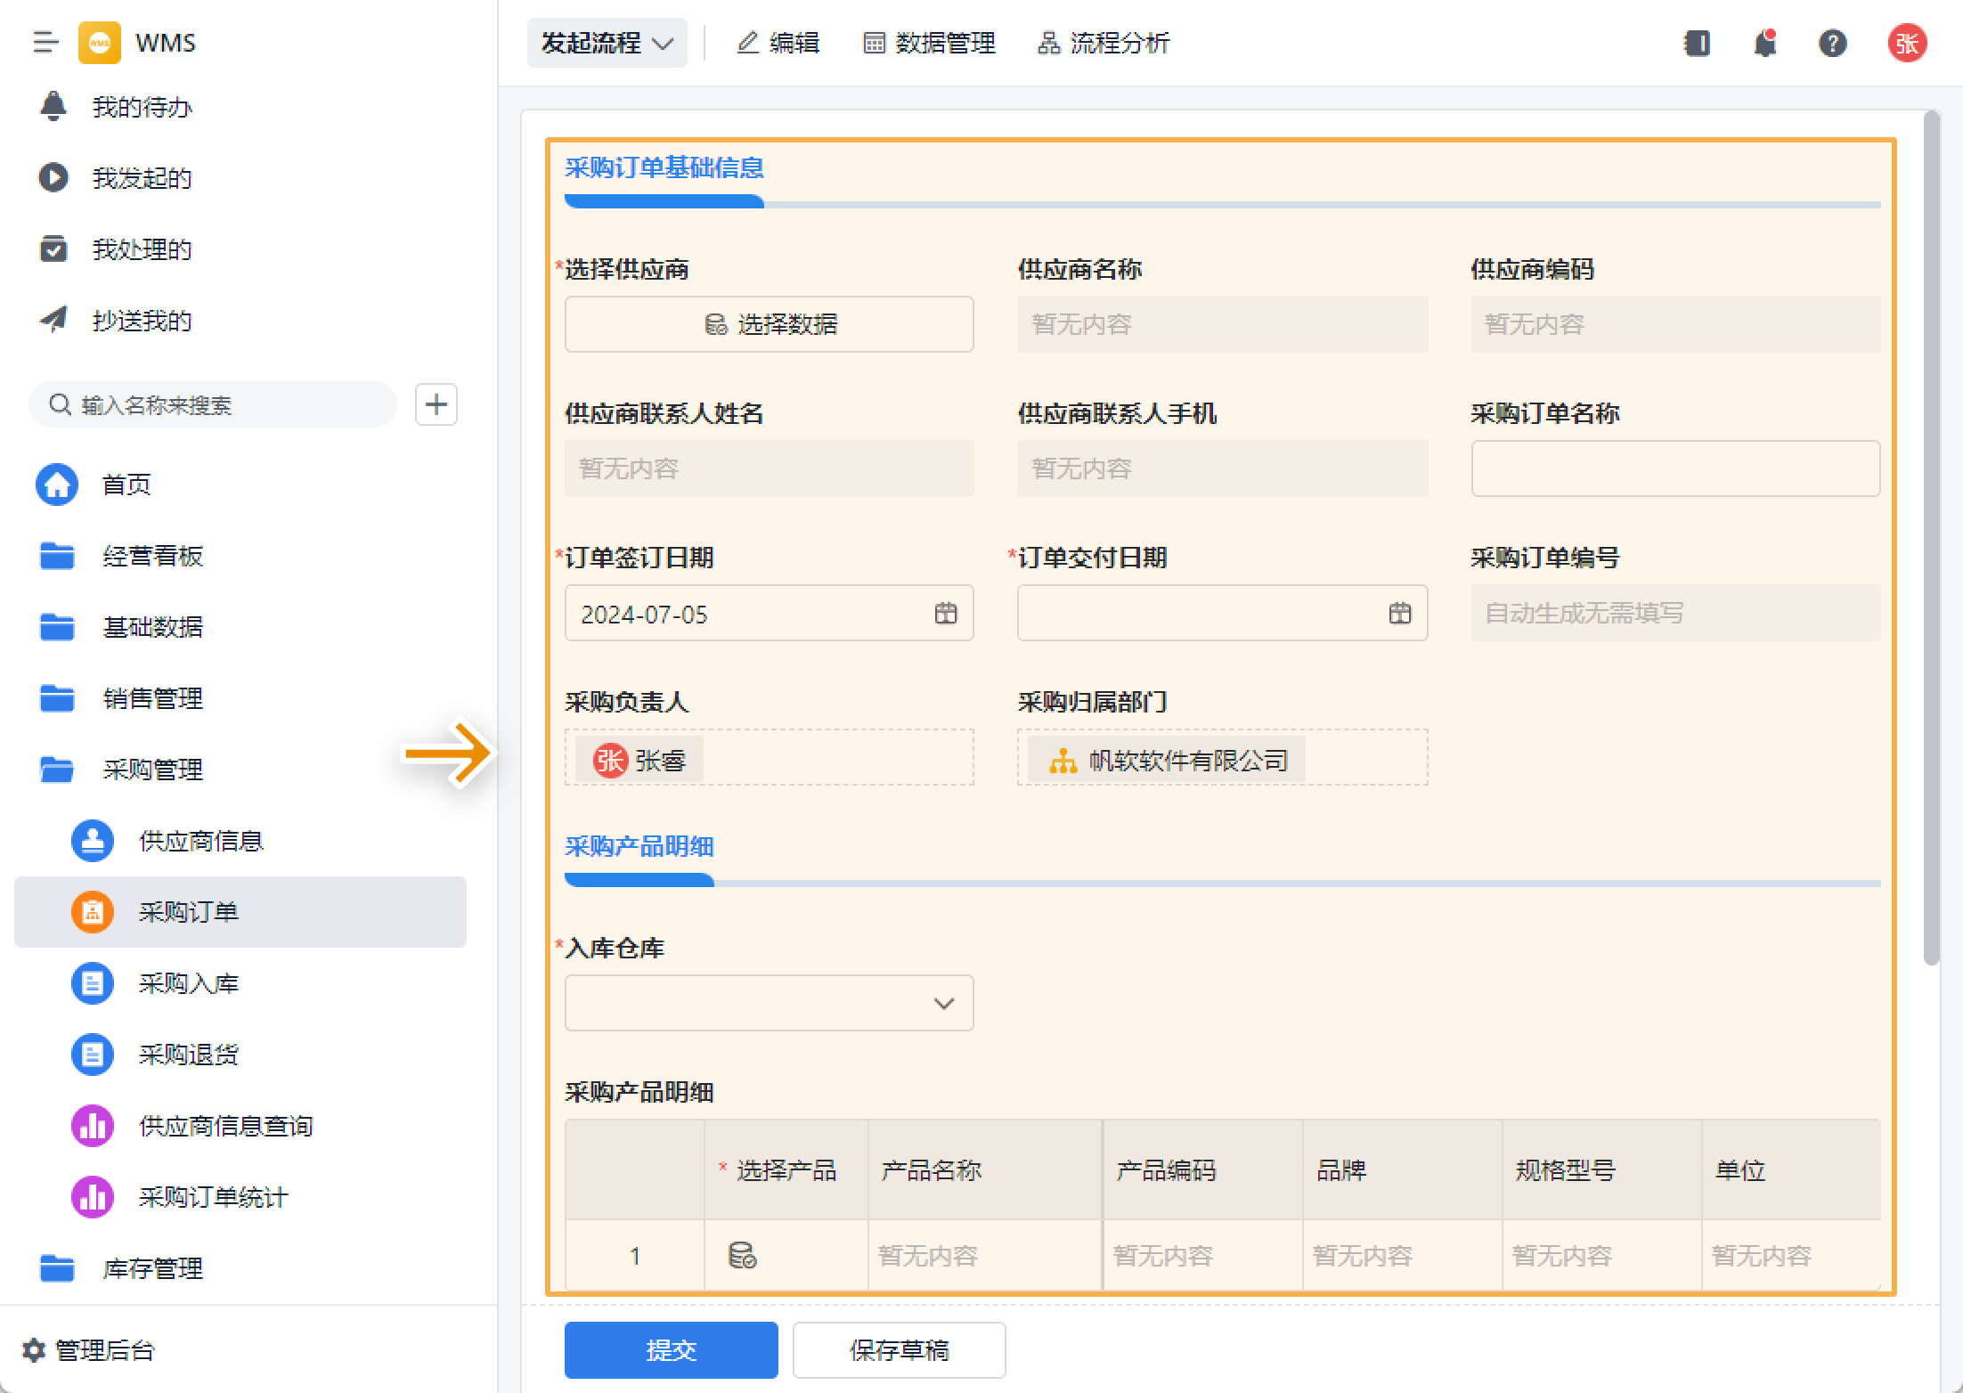Click the blue 提交 button
The image size is (1963, 1393).
coord(671,1350)
